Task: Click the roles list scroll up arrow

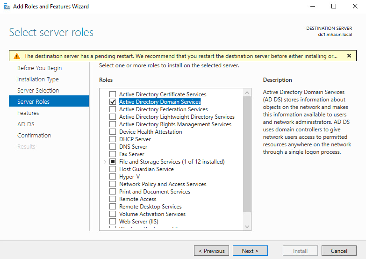Action: tap(247, 93)
